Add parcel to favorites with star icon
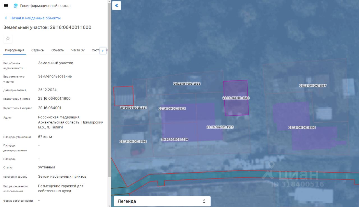 [x=8, y=39]
